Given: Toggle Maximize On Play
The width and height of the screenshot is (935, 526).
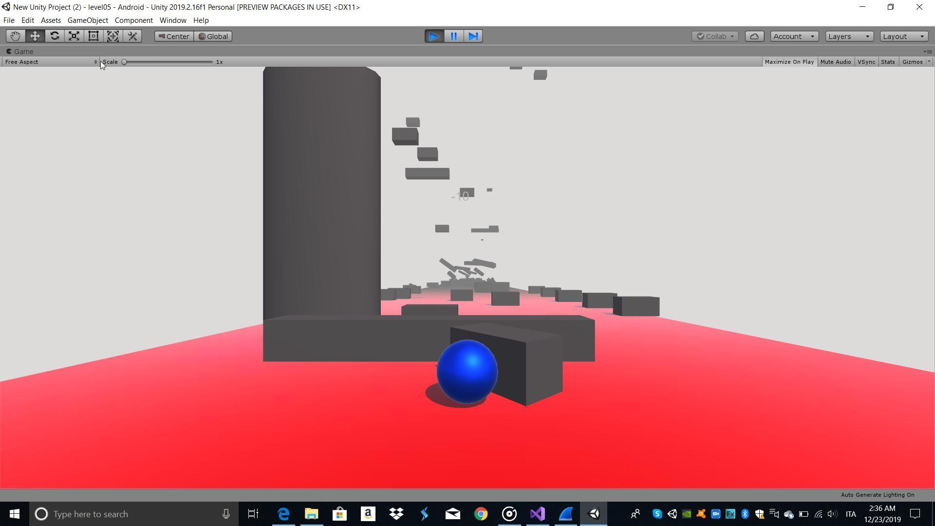Looking at the screenshot, I should click(x=789, y=62).
